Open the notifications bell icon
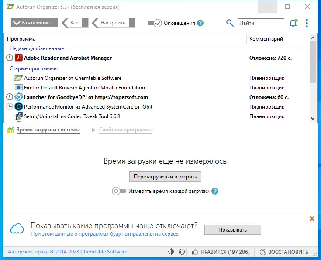The image size is (321, 260). point(293,23)
